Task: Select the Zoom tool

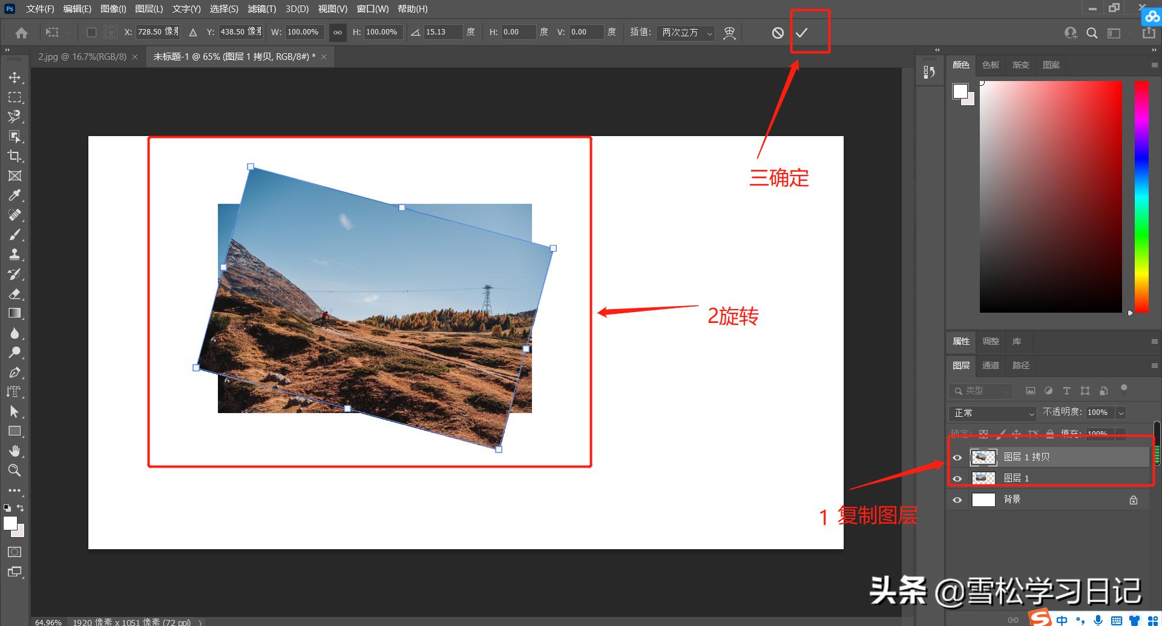Action: (x=15, y=470)
